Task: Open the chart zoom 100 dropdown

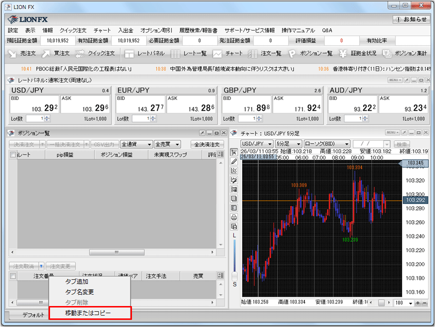Action: point(411,303)
